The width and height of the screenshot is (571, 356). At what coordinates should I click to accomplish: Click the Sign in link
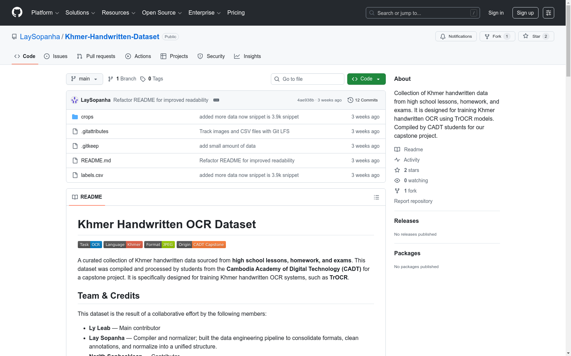click(496, 13)
